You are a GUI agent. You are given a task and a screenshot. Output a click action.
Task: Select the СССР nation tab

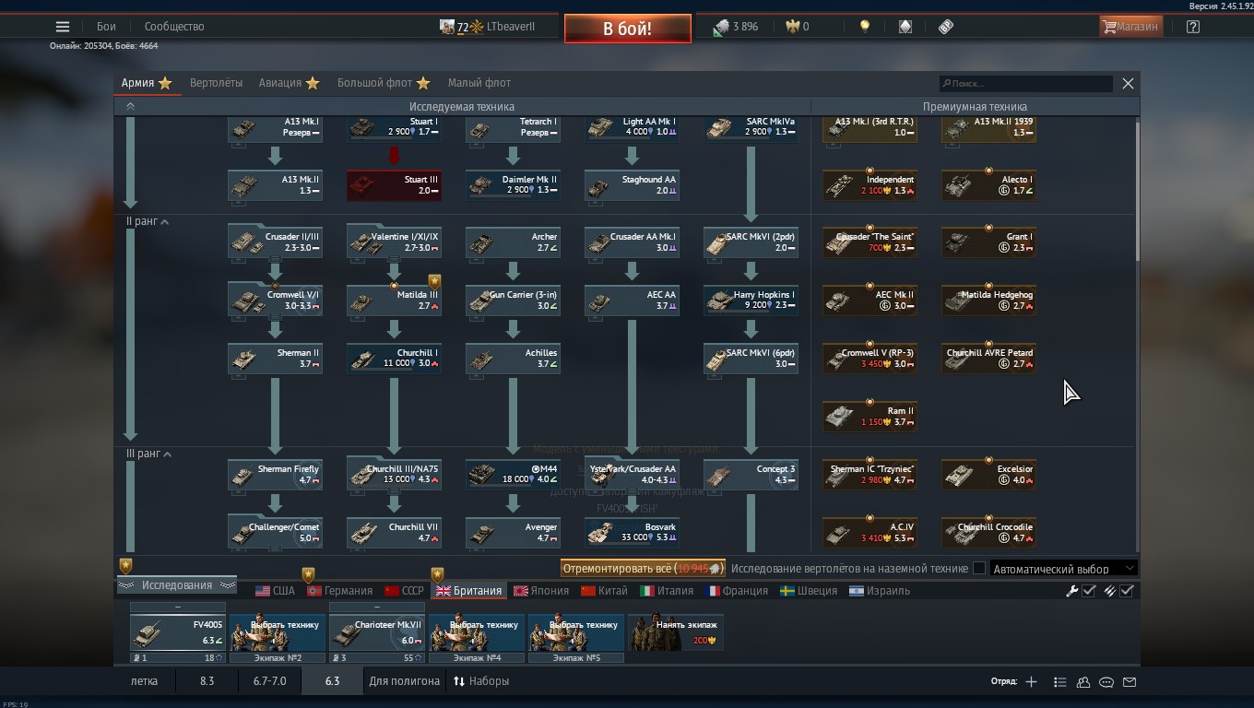click(x=404, y=591)
